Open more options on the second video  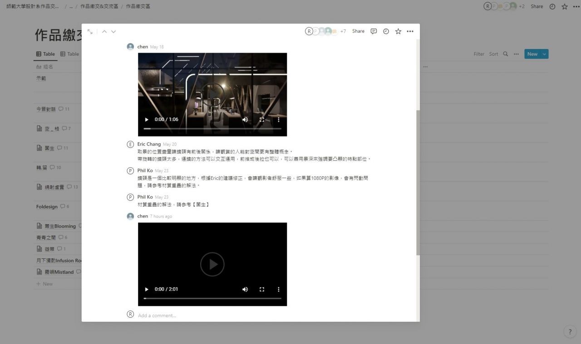(x=279, y=289)
